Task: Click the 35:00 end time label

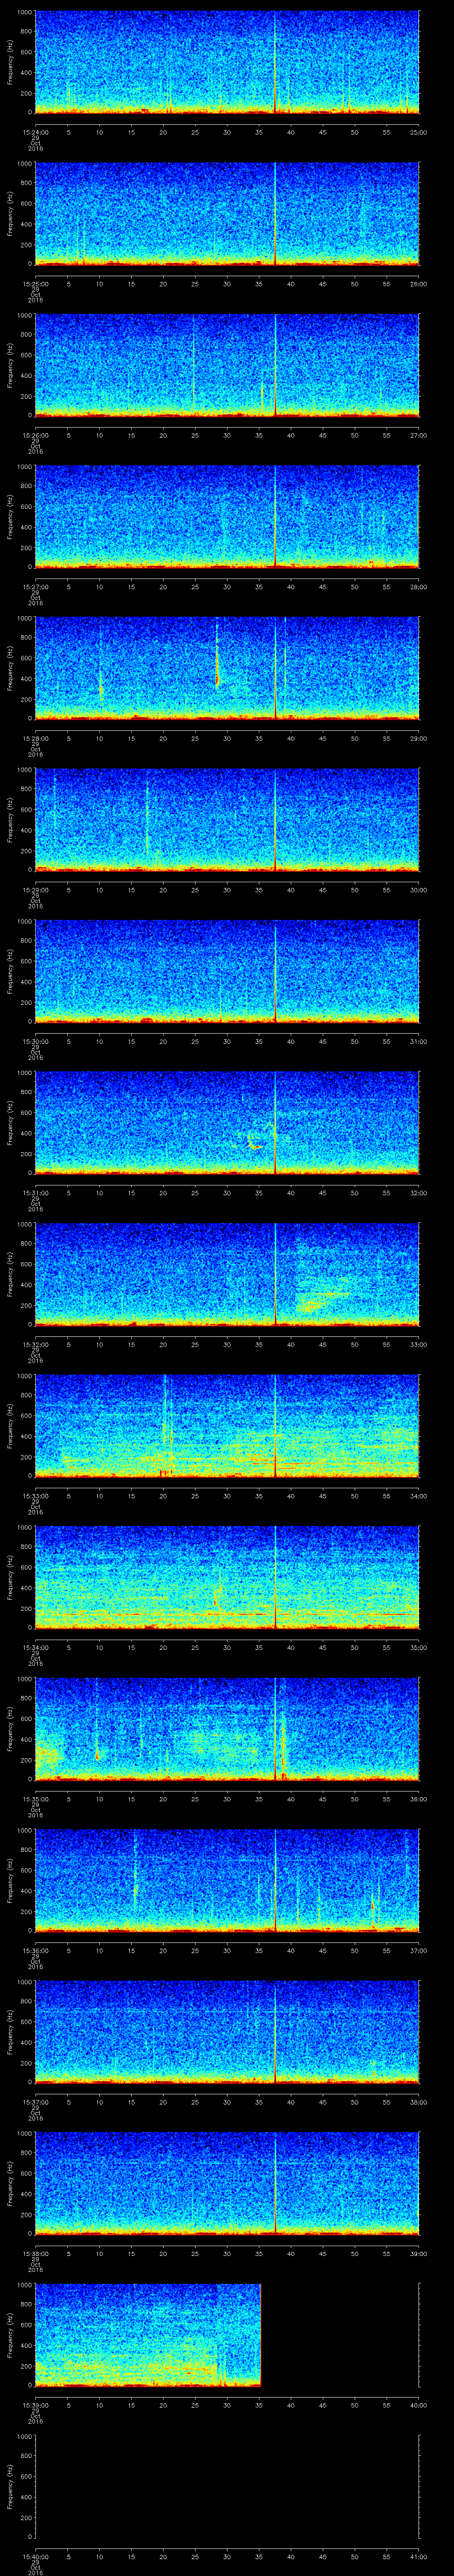Action: point(418,1647)
